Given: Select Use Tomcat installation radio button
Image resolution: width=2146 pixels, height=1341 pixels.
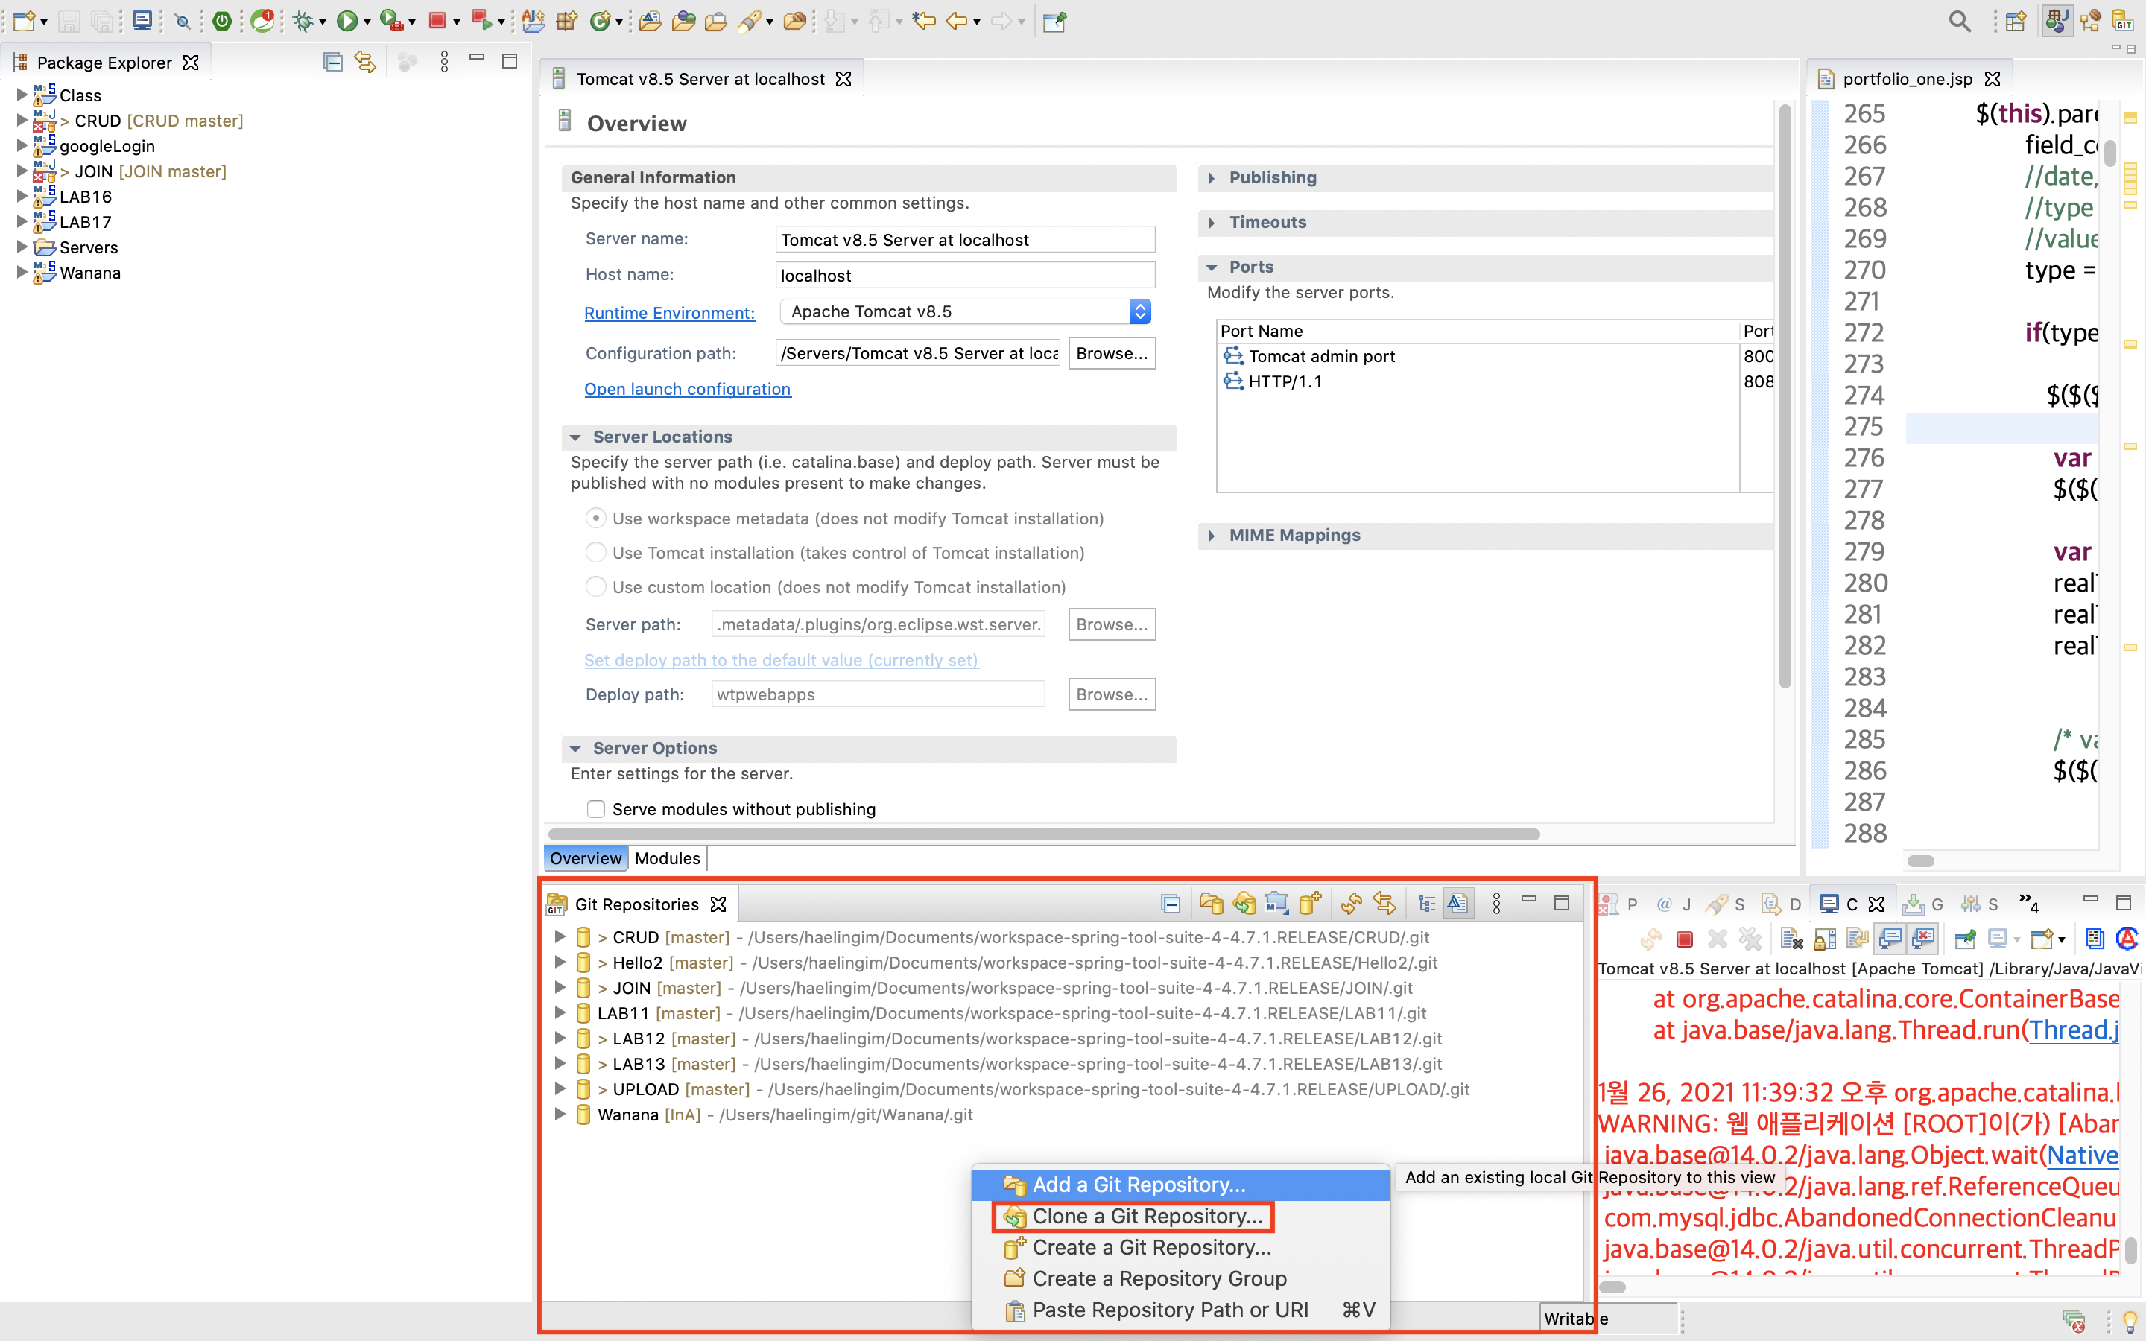Looking at the screenshot, I should point(596,553).
